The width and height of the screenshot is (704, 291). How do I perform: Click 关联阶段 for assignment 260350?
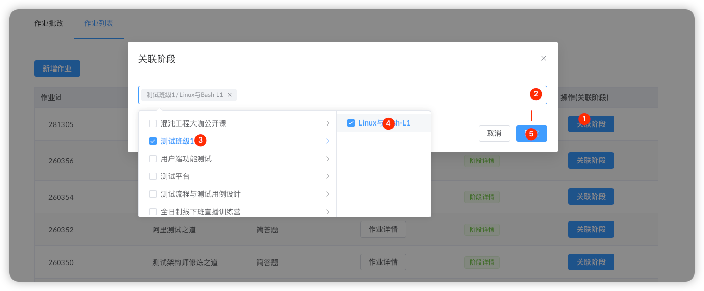click(591, 262)
